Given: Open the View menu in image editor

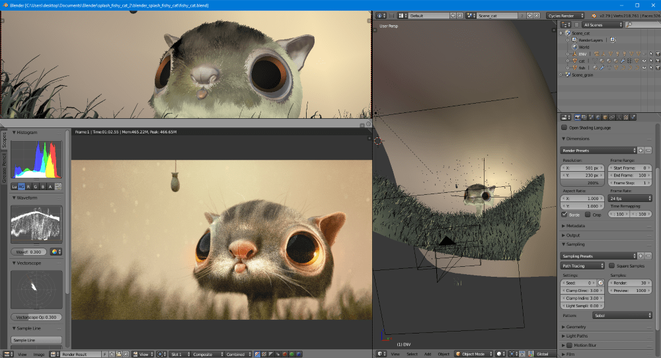Looking at the screenshot, I should [x=22, y=354].
